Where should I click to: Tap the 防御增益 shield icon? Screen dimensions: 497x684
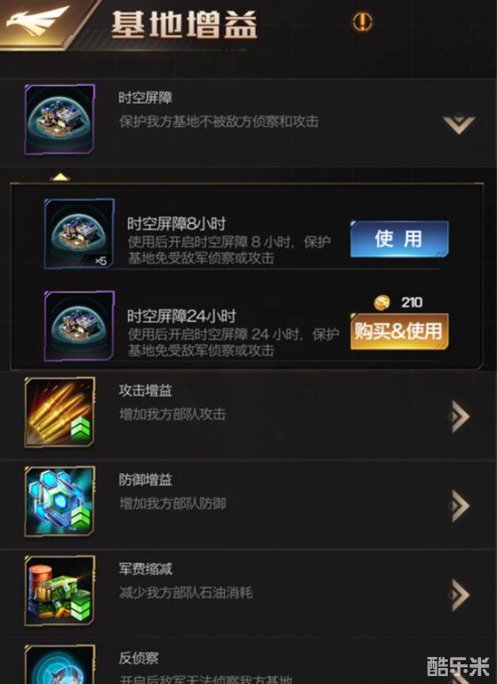60,501
